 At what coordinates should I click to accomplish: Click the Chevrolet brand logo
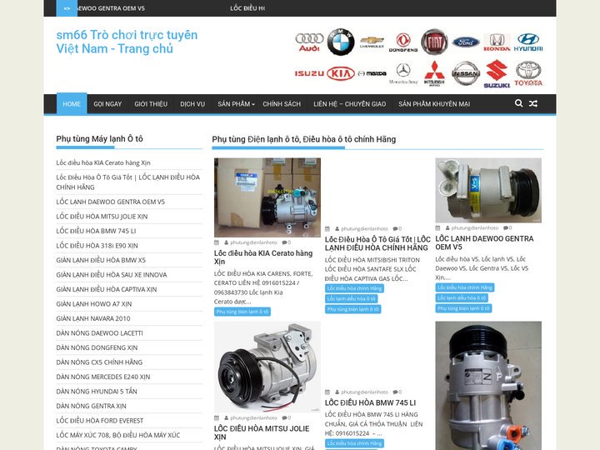click(x=372, y=42)
